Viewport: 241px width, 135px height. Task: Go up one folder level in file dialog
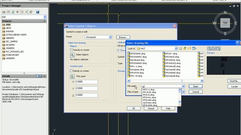click(185, 48)
